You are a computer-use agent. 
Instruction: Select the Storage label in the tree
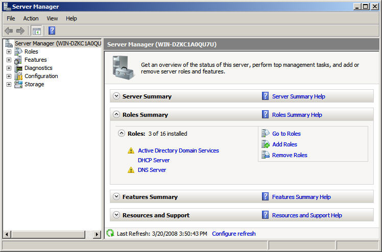34,84
